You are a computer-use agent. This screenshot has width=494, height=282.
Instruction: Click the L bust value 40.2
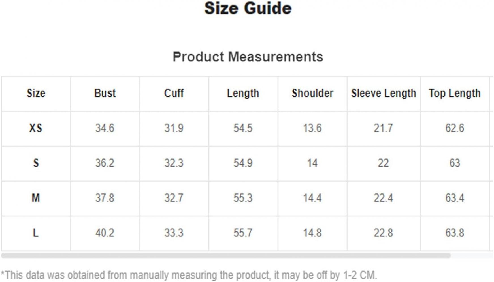click(105, 233)
